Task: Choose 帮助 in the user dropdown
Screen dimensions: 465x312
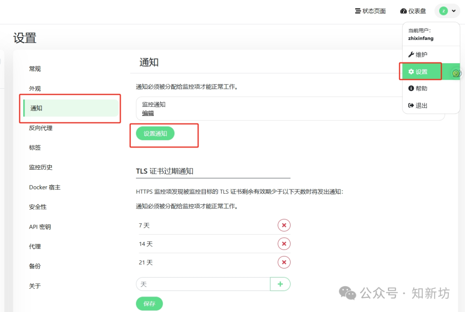Action: (x=418, y=88)
